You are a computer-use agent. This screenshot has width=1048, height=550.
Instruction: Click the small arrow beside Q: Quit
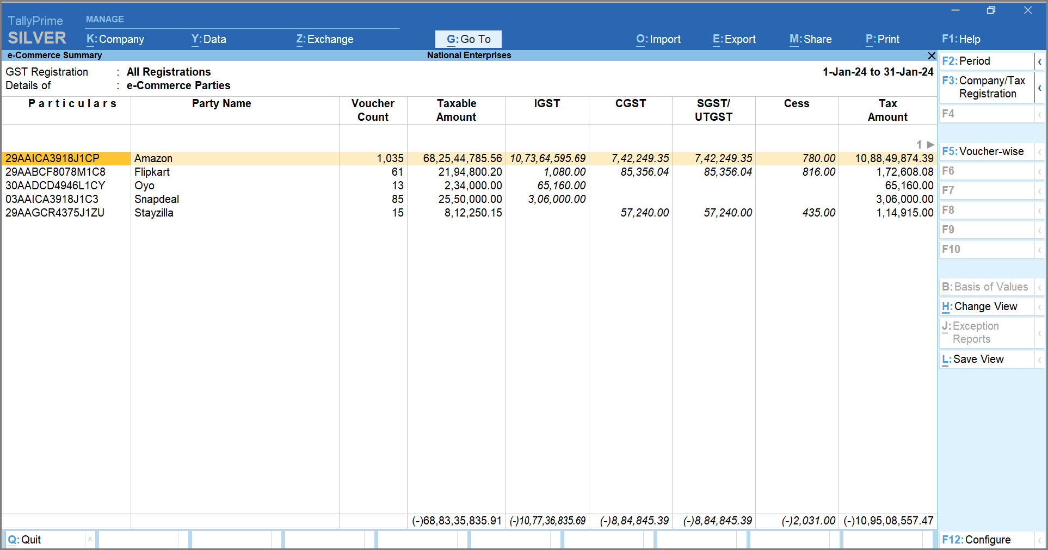tap(90, 540)
